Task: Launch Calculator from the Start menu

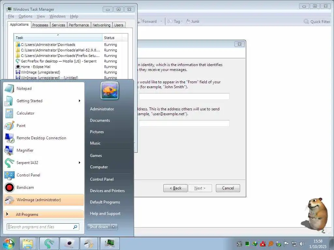Action: click(x=44, y=113)
